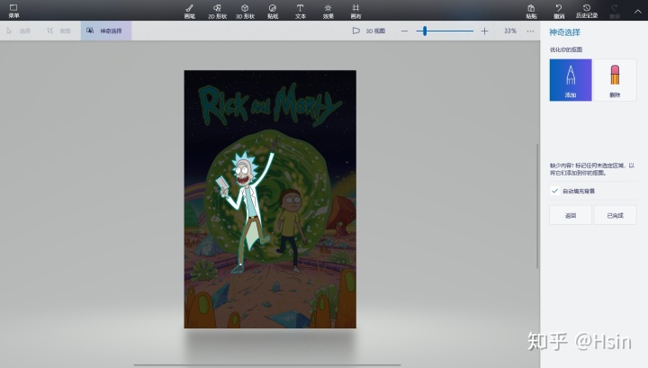Click the 33% zoom value
This screenshot has height=368, width=648.
point(510,31)
